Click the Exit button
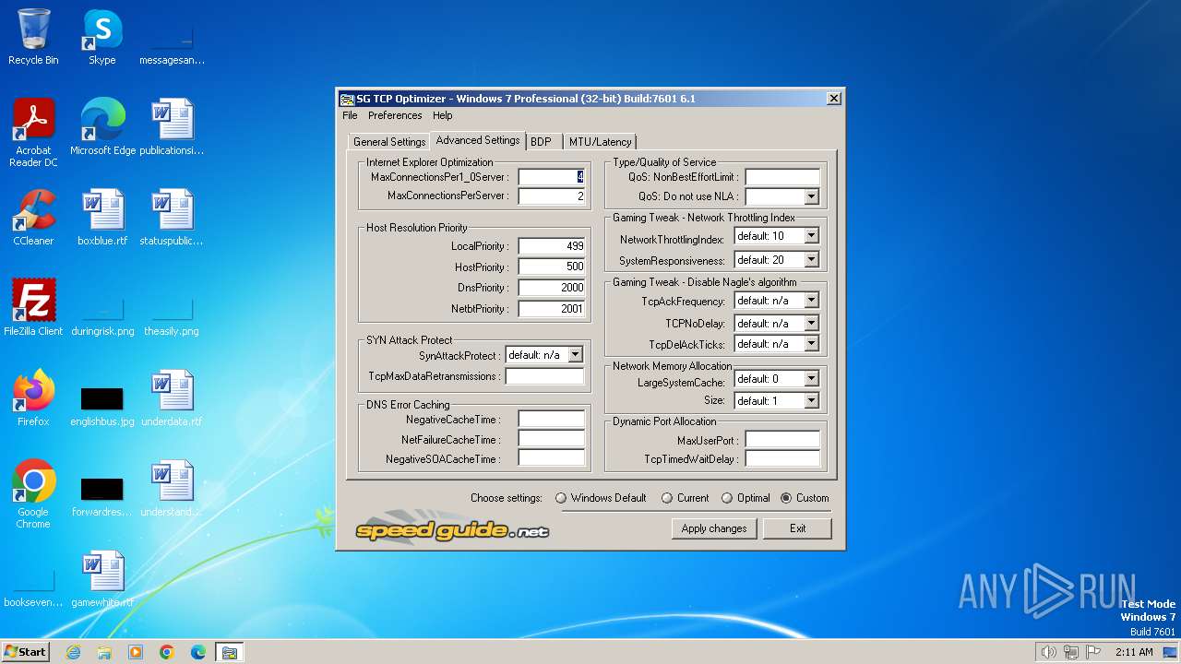 (798, 528)
